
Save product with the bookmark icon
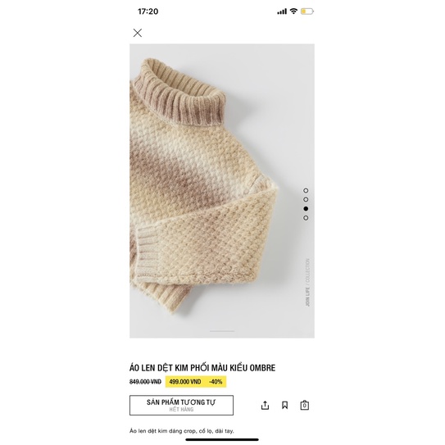click(x=284, y=405)
